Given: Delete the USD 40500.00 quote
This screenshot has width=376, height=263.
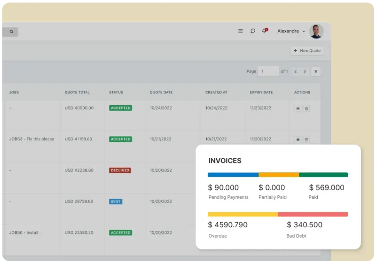Looking at the screenshot, I should (306, 108).
